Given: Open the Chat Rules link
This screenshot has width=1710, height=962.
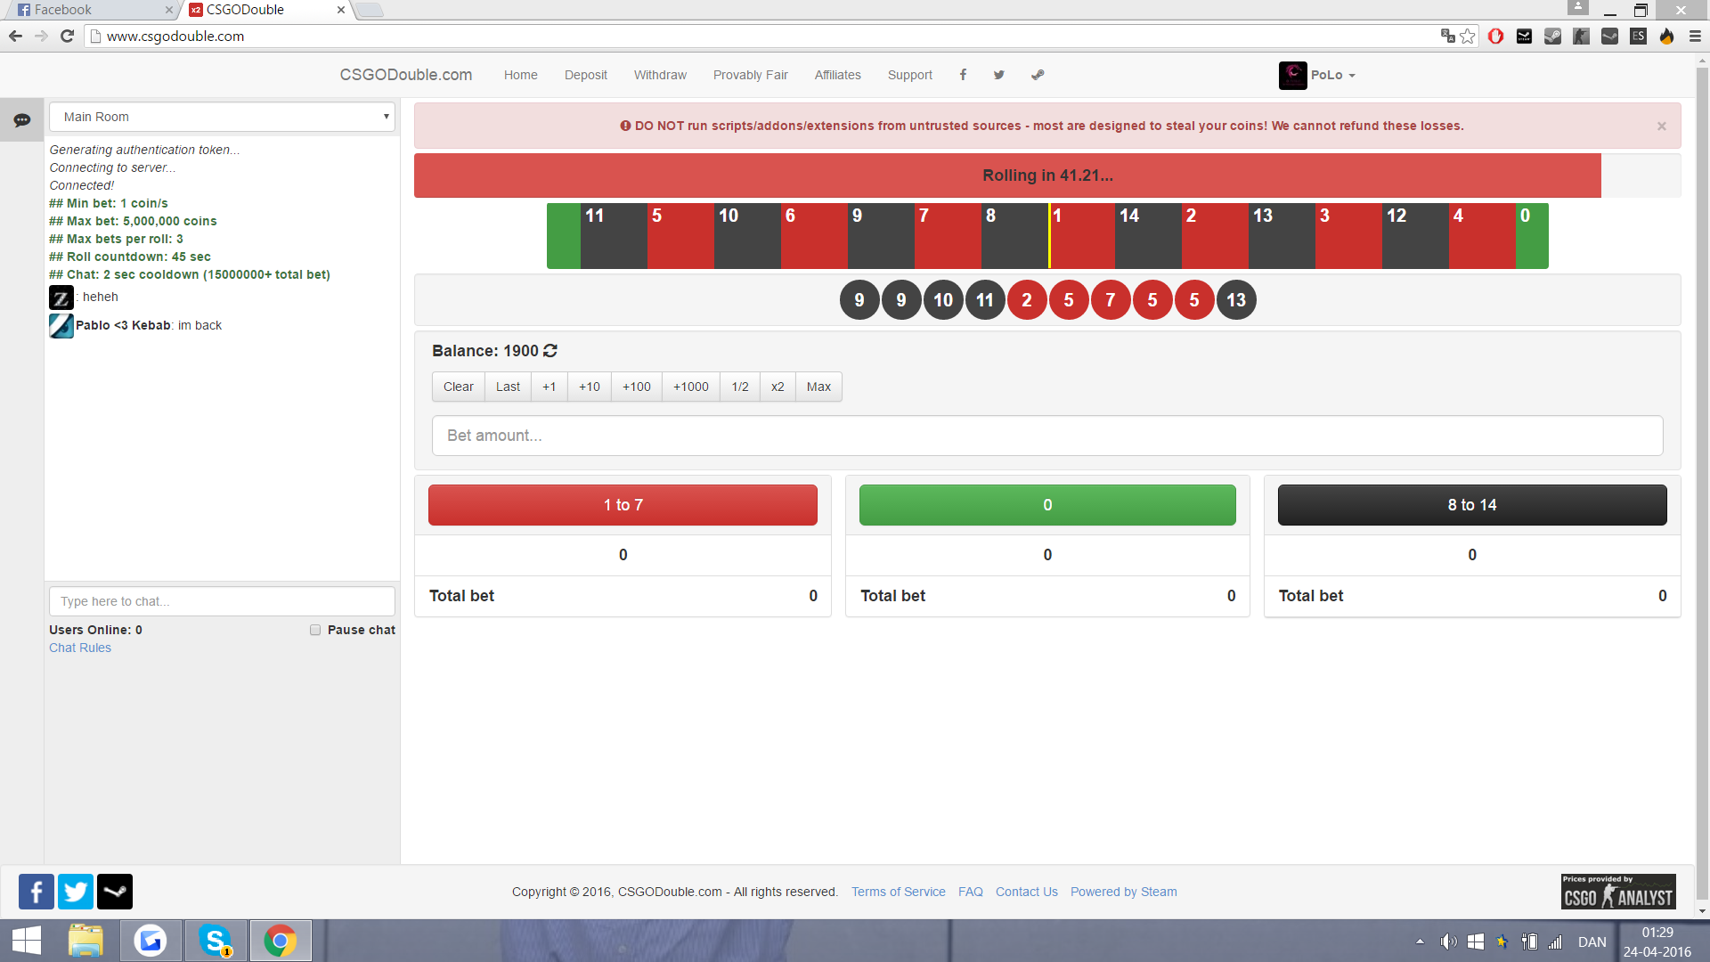Looking at the screenshot, I should coord(80,648).
